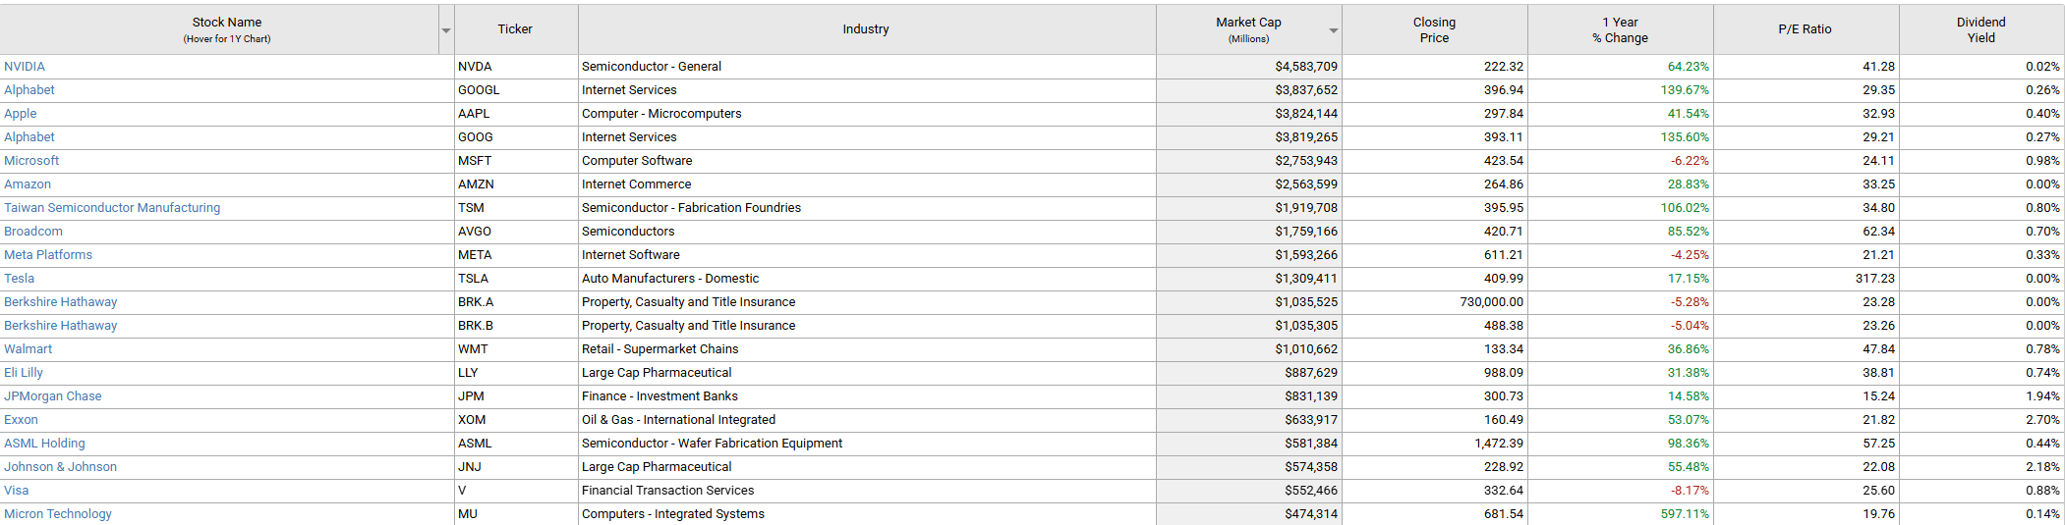Click the Closing Price column header
Screen dimensions: 2065x525
tap(1434, 29)
